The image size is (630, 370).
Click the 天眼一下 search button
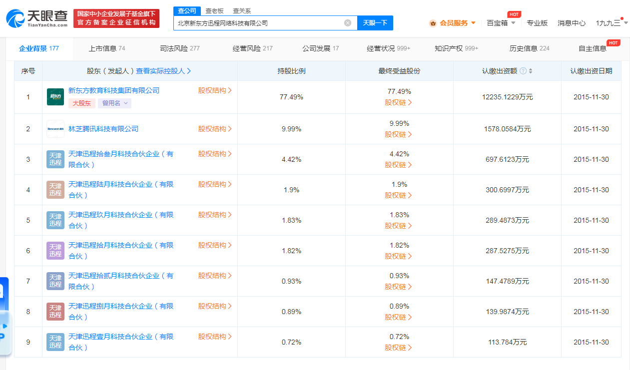pos(375,23)
